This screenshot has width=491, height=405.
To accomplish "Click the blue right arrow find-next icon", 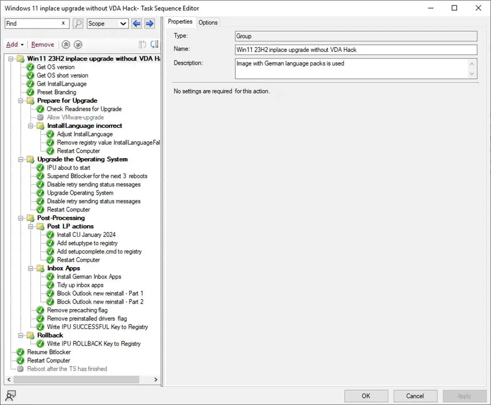I will point(149,23).
